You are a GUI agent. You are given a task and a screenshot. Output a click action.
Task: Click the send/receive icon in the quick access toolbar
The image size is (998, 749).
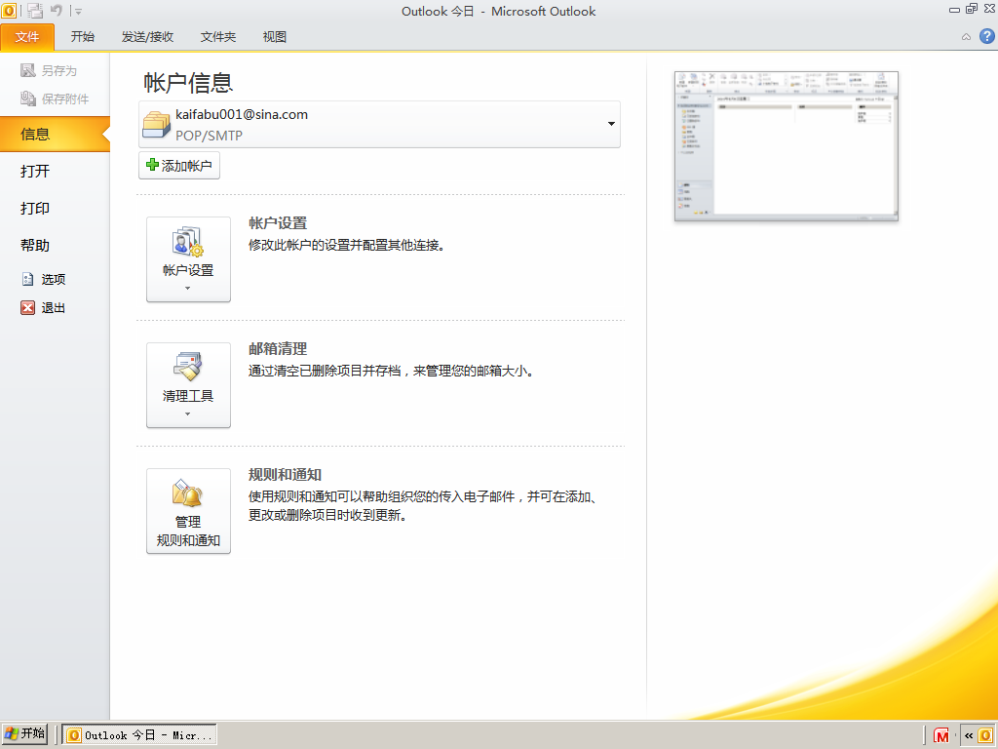point(35,10)
